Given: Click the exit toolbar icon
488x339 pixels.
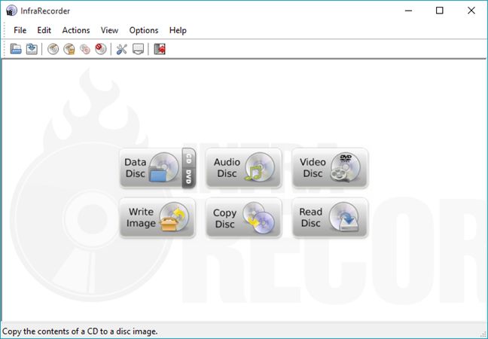Looking at the screenshot, I should [x=160, y=49].
